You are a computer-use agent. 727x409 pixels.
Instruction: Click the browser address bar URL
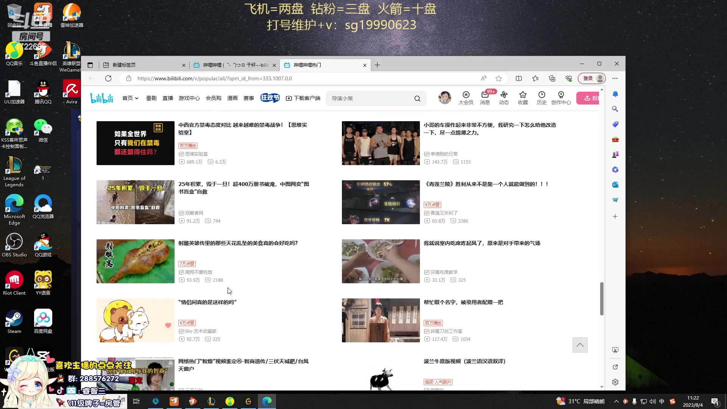215,78
